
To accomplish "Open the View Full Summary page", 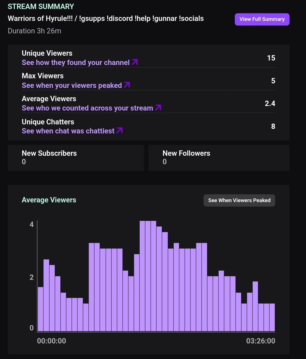I will 262,19.
